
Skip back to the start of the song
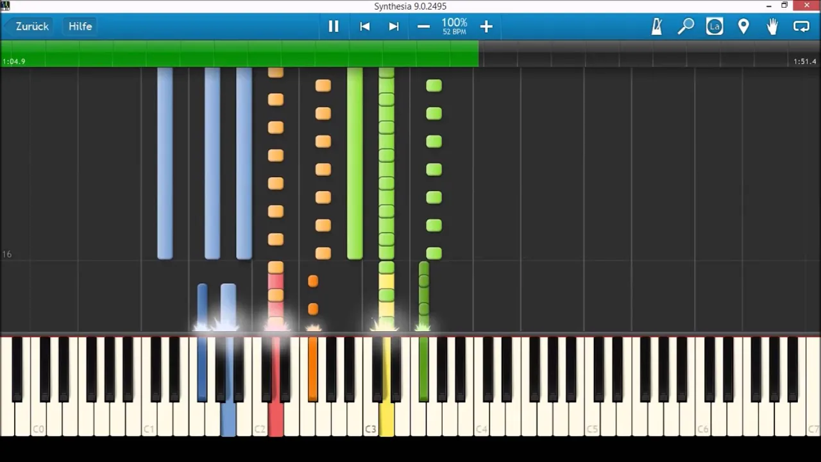click(x=365, y=26)
